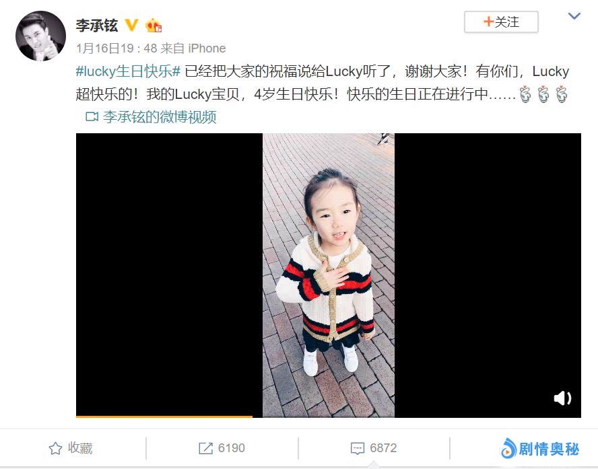Click the comment bubble icon
The height and width of the screenshot is (469, 598).
click(358, 448)
